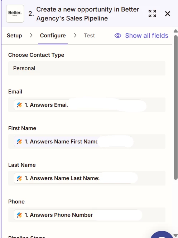Click the scroll up arrow on the scrollbar
Image resolution: width=178 pixels, height=238 pixels.
[x=175, y=31]
